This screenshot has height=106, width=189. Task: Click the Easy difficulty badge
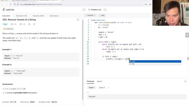[x=5, y=24]
